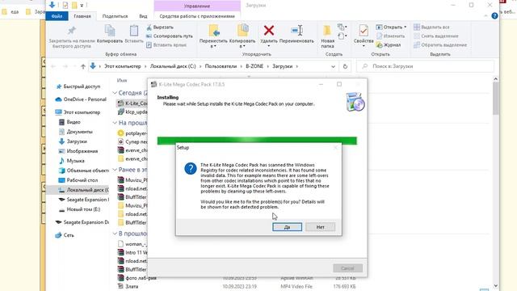Select the klcp_update file
Viewport: 517px width, 291px height.
132,112
